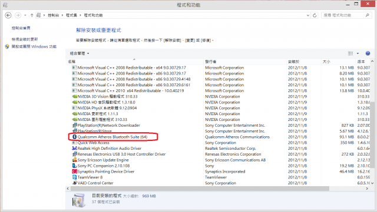The height and width of the screenshot is (212, 377).
Task: Click horizontal scrollbar left arrow
Action: click(x=68, y=189)
